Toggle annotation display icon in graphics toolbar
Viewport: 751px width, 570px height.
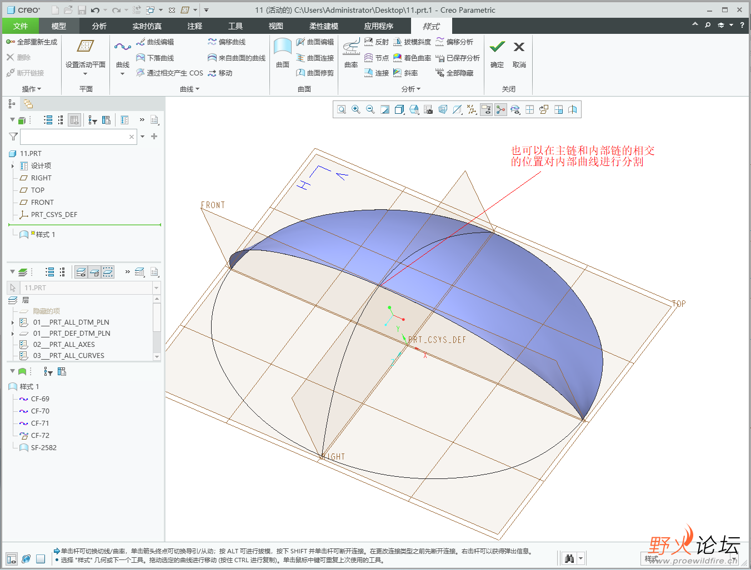click(486, 109)
